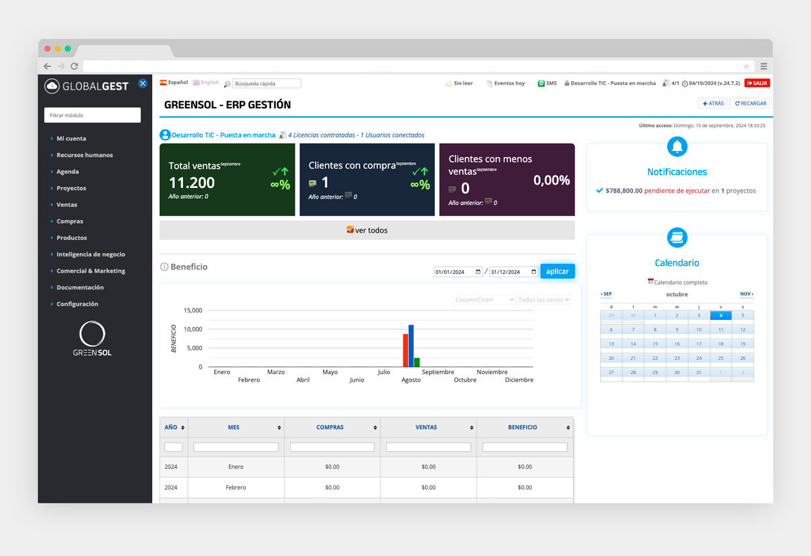Click the Sin leer messages icon
The height and width of the screenshot is (556, 811).
click(449, 84)
